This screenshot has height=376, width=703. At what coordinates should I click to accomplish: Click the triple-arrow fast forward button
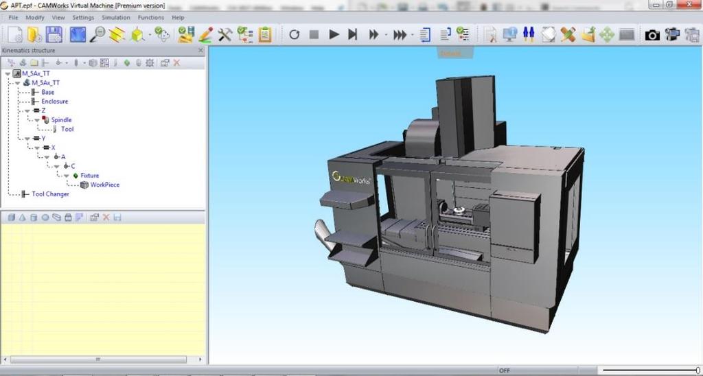400,34
